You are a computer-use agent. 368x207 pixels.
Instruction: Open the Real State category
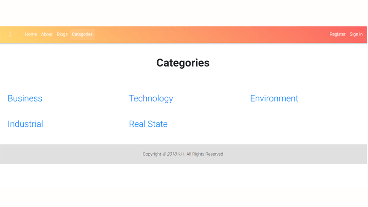point(148,124)
